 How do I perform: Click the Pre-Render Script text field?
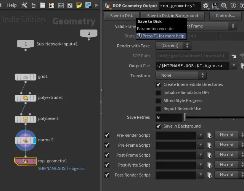[176, 135]
